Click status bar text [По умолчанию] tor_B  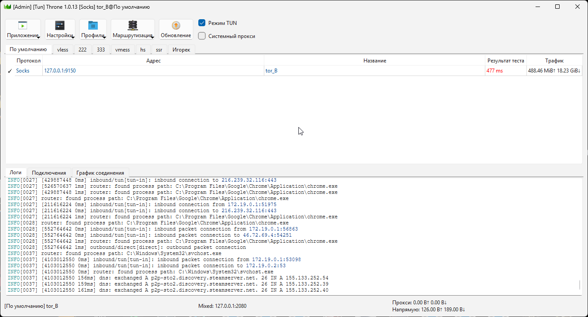coord(31,306)
